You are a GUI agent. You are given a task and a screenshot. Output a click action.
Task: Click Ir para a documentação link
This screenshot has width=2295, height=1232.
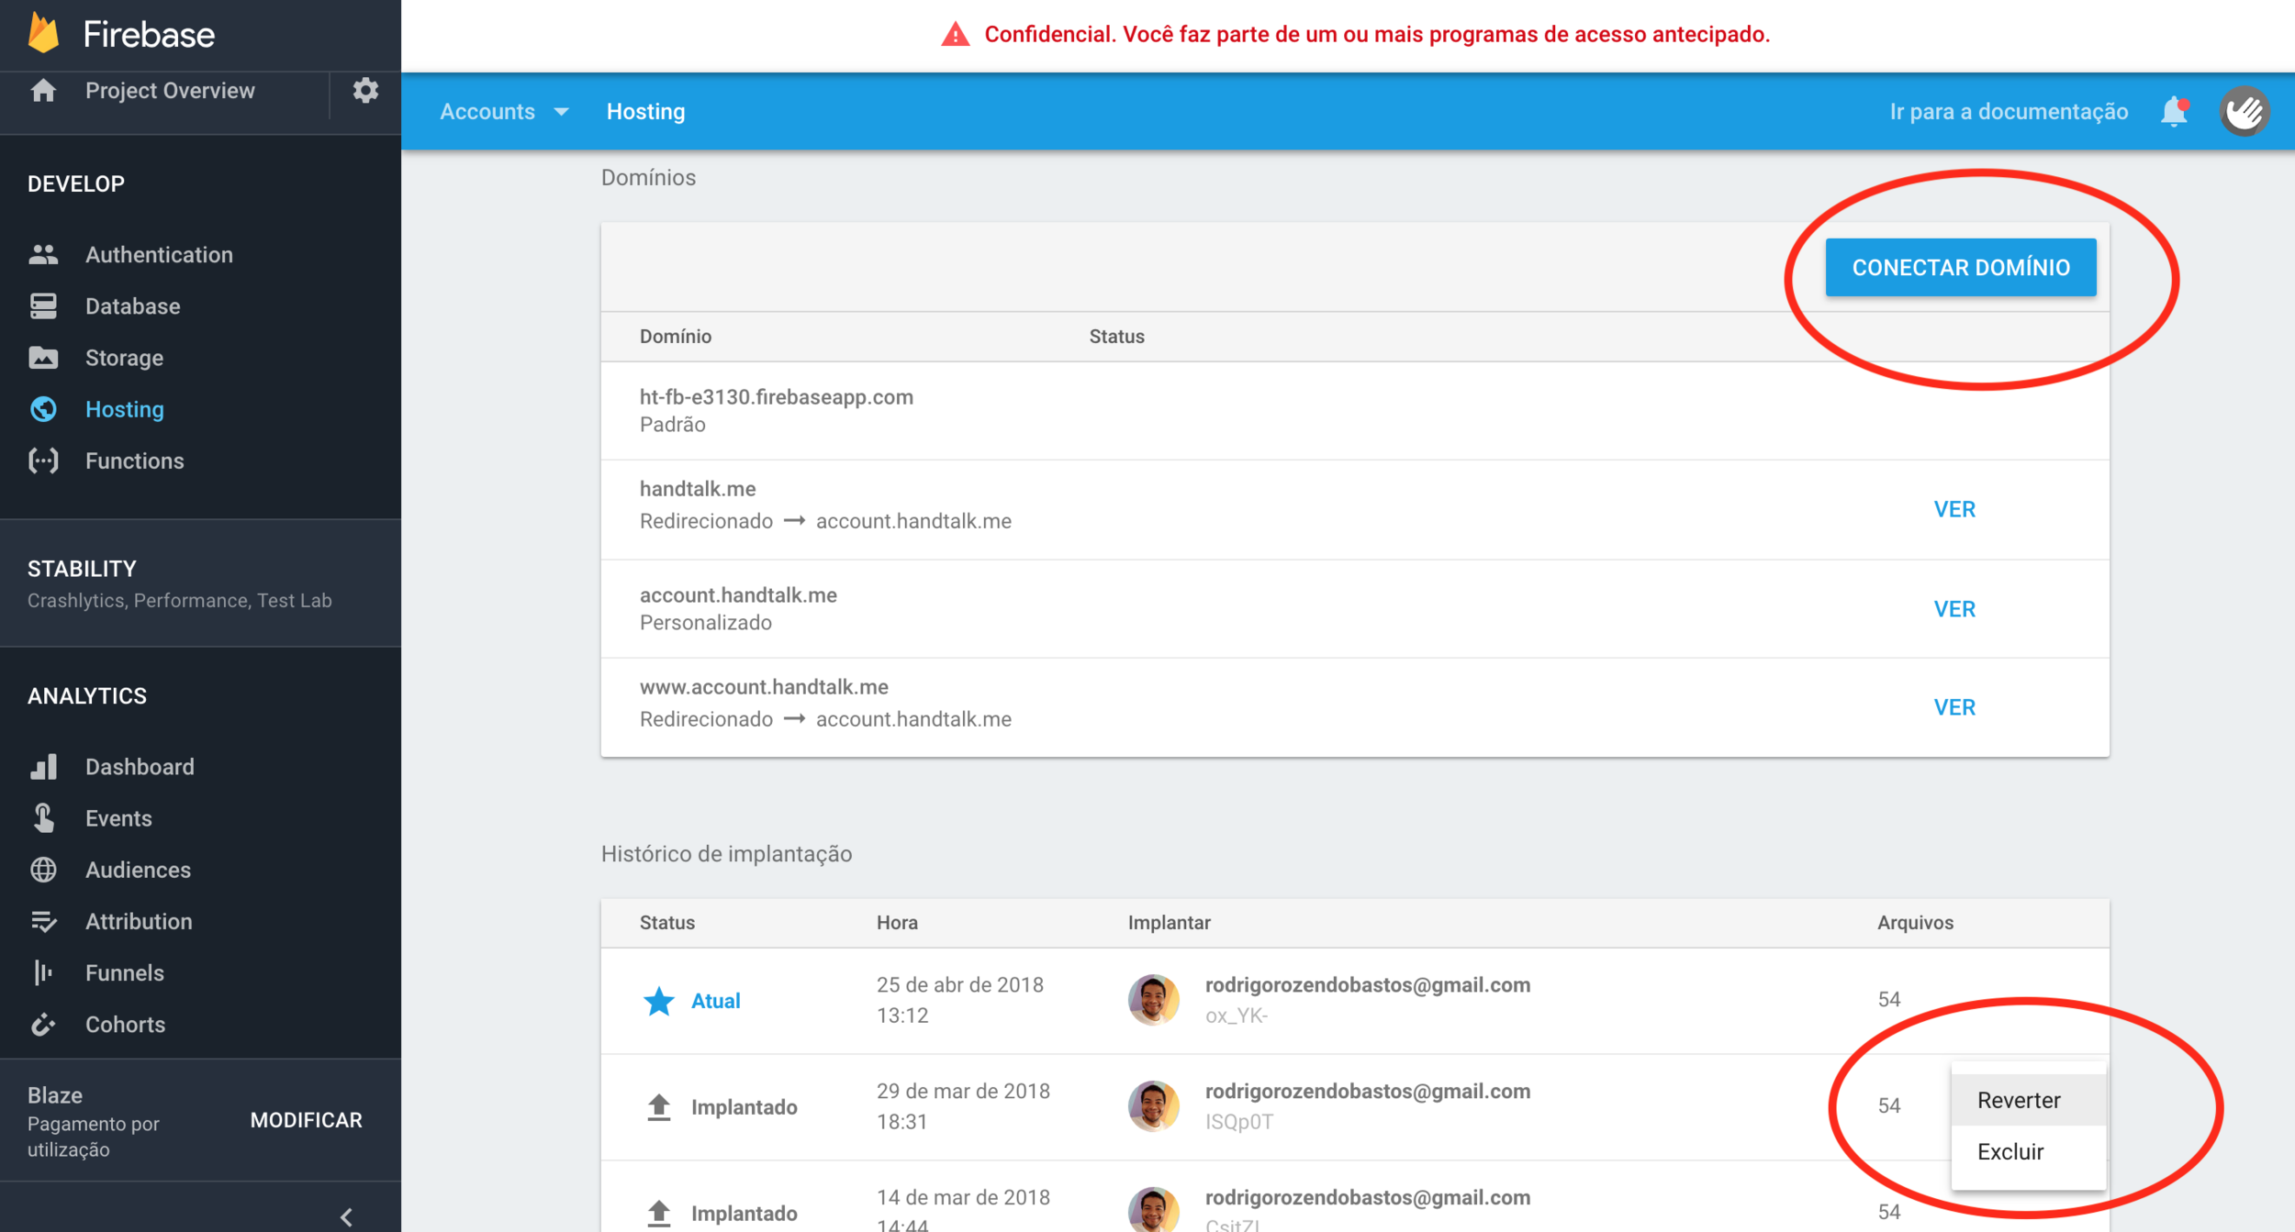tap(2008, 112)
